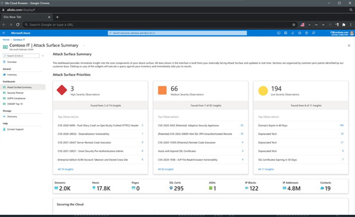Open Azure notifications bell

[293, 33]
